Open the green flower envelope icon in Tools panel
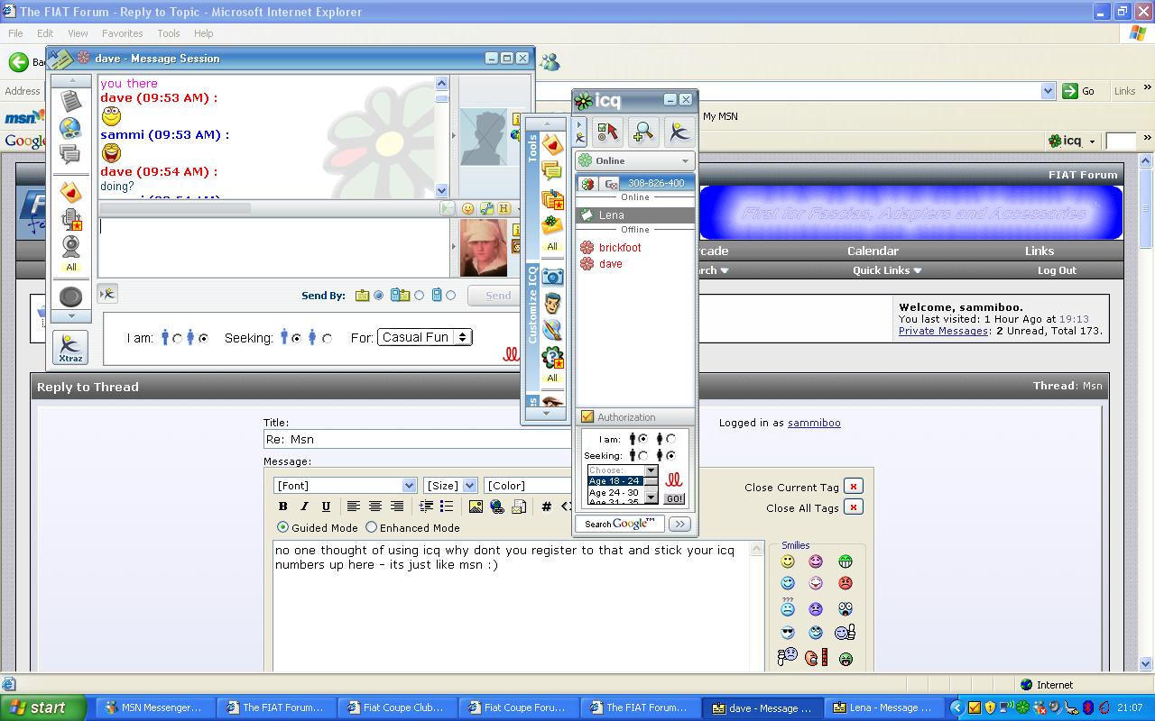 [x=552, y=225]
